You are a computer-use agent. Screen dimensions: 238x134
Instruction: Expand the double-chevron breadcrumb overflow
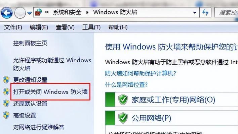tap(47, 12)
